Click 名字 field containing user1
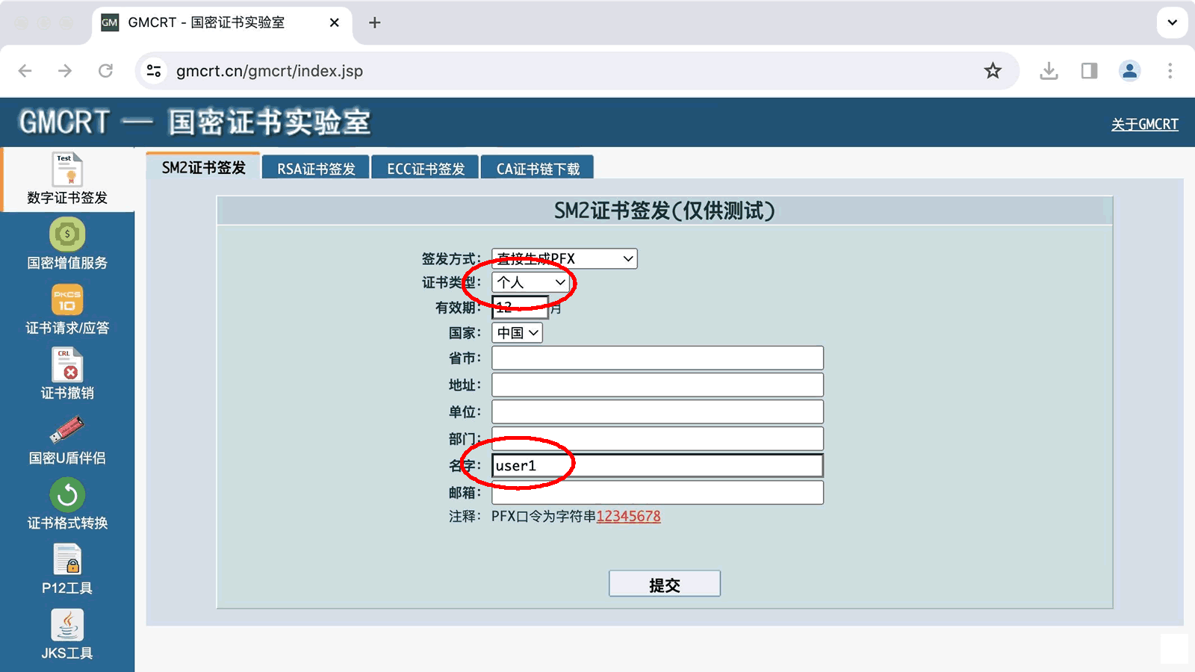This screenshot has width=1195, height=672. tap(657, 465)
